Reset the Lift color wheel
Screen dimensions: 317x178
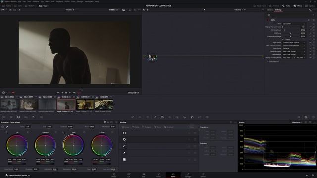tap(28, 132)
